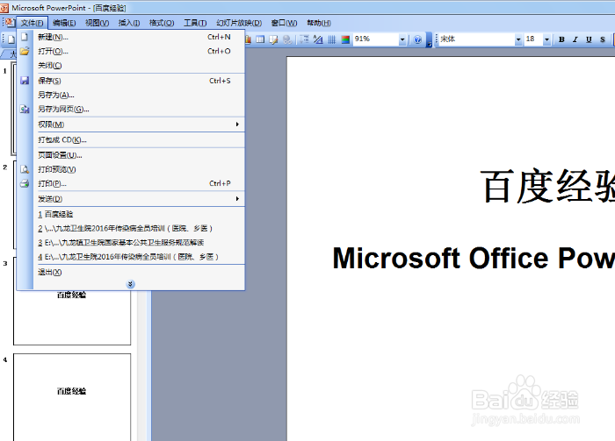Select slide 3 thumbnail in slide pane
Image resolution: width=615 pixels, height=441 pixels.
72,317
